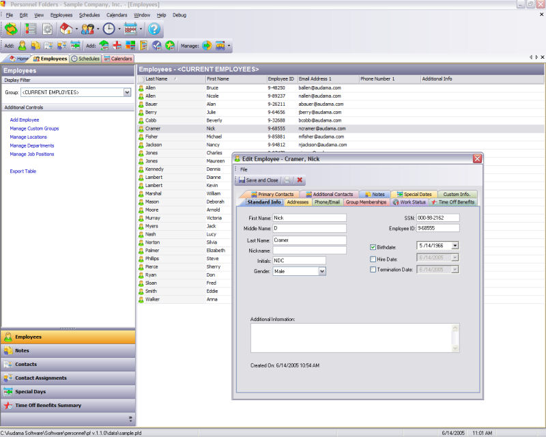The width and height of the screenshot is (546, 437).
Task: Click Save and Close button
Action: tap(258, 180)
